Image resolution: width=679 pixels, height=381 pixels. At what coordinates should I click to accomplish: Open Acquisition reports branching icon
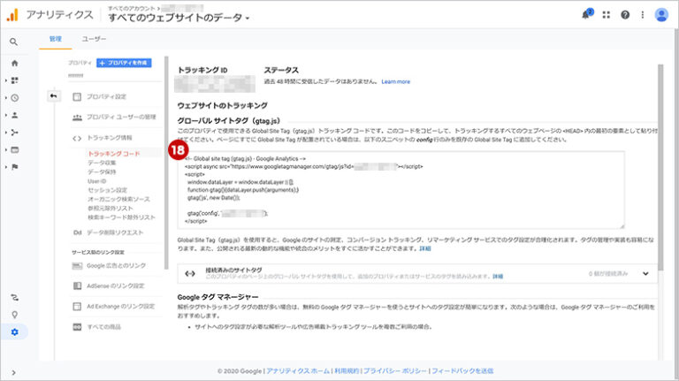pos(15,133)
